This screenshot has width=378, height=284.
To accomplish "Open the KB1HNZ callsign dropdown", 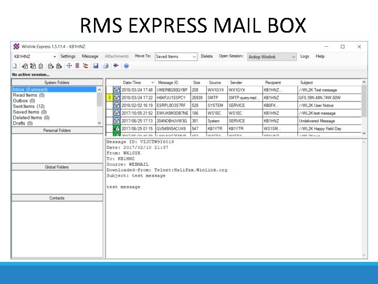I will pyautogui.click(x=55, y=56).
